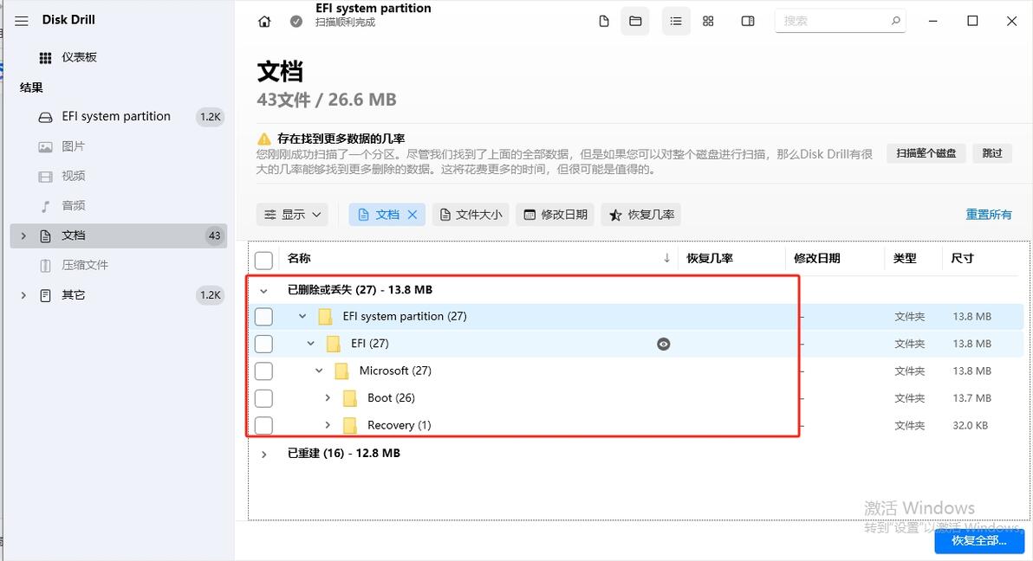This screenshot has width=1033, height=561.
Task: Check the Microsoft folder checkbox
Action: click(x=263, y=371)
